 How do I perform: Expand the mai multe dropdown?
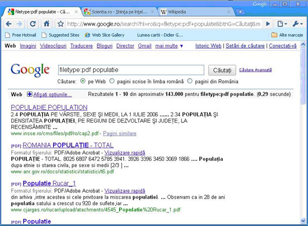[x=169, y=46]
